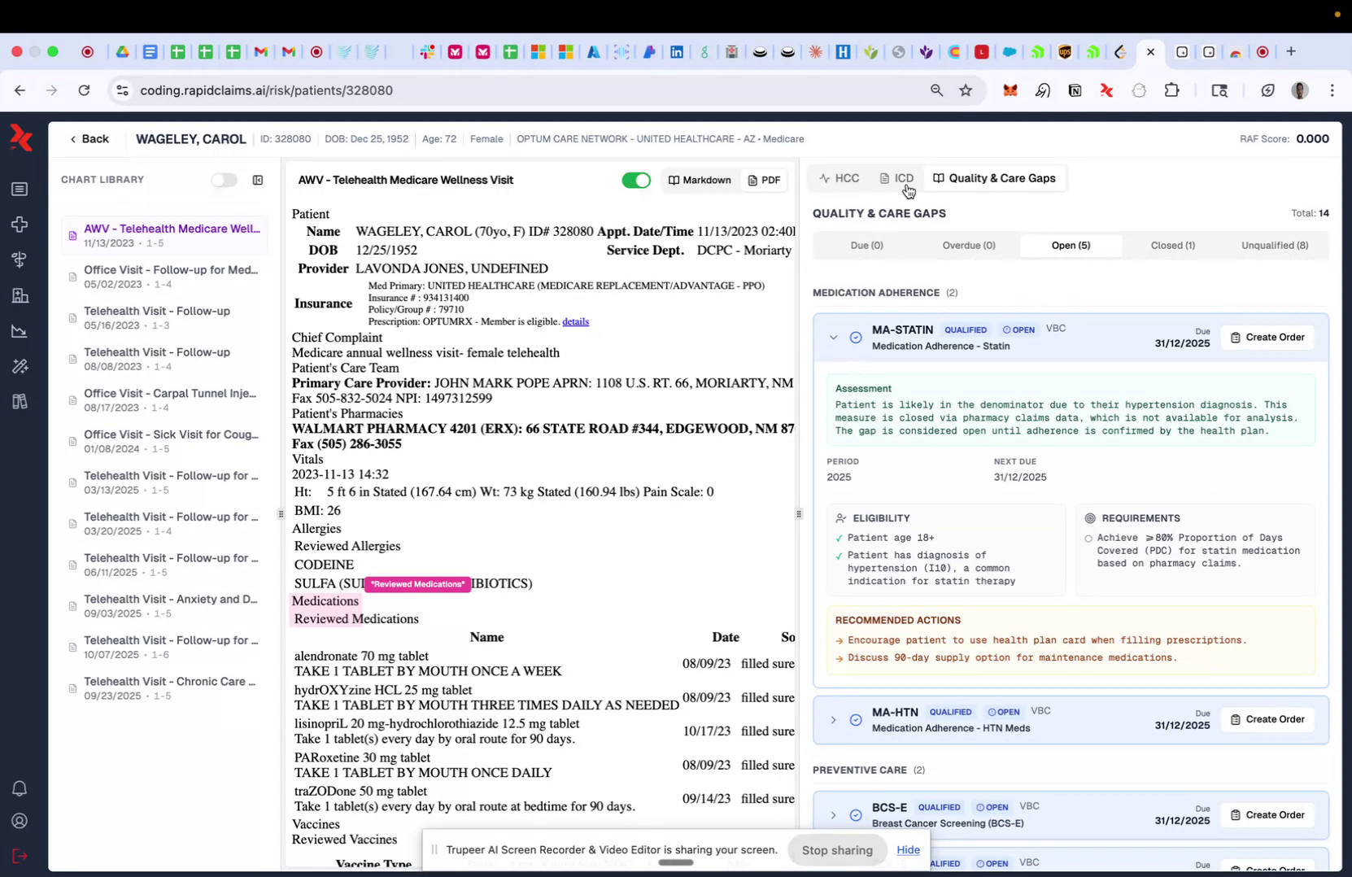This screenshot has width=1352, height=877.
Task: Select the stethoscope icon in sidebar
Action: (x=20, y=260)
